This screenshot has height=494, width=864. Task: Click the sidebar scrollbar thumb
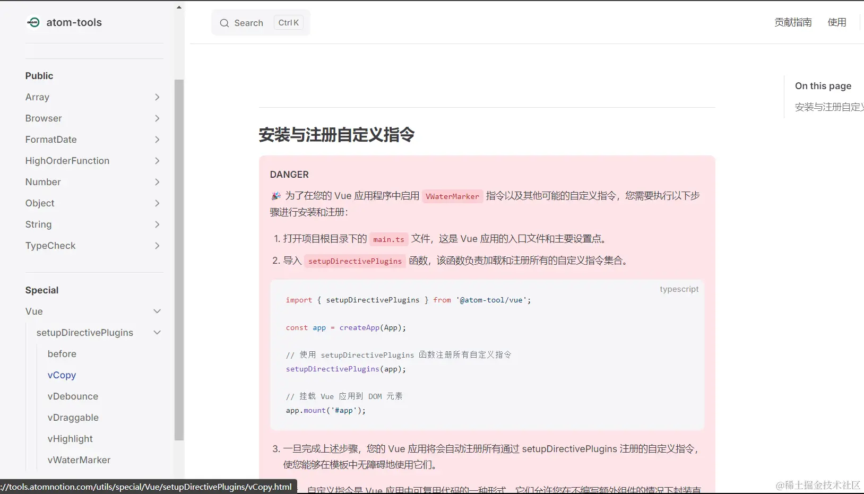tap(179, 260)
